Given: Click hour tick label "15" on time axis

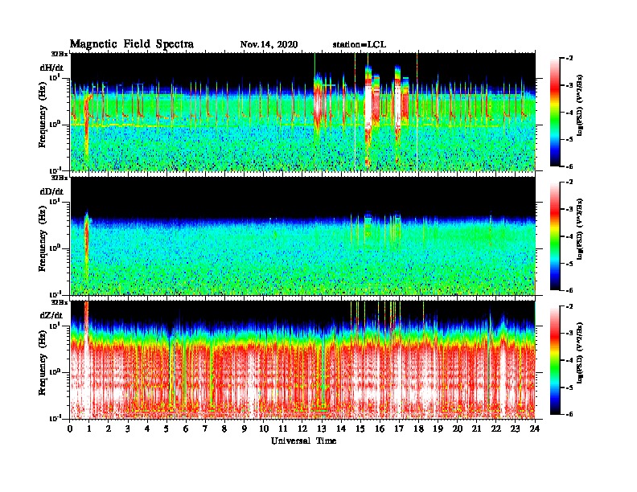Looking at the screenshot, I should (x=361, y=428).
